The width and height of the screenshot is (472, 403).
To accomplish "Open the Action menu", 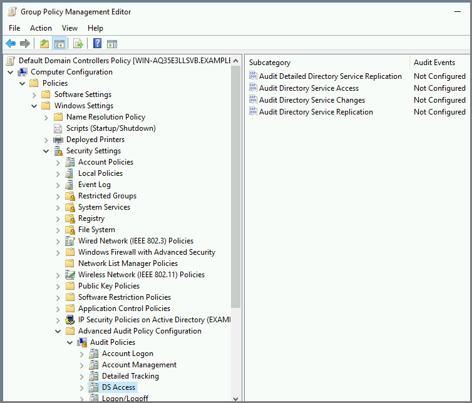I will pos(41,28).
